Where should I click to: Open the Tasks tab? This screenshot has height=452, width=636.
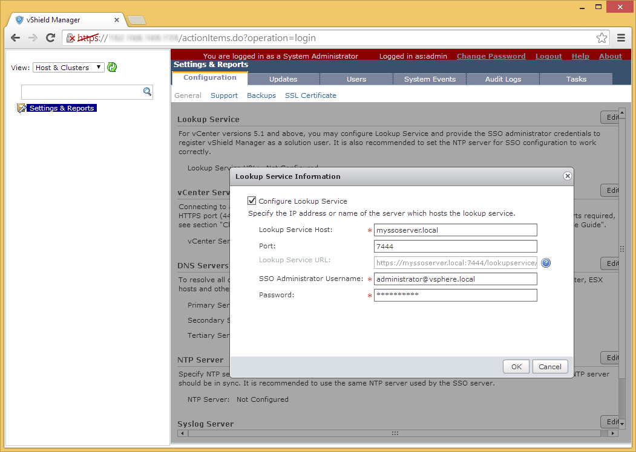coord(576,79)
